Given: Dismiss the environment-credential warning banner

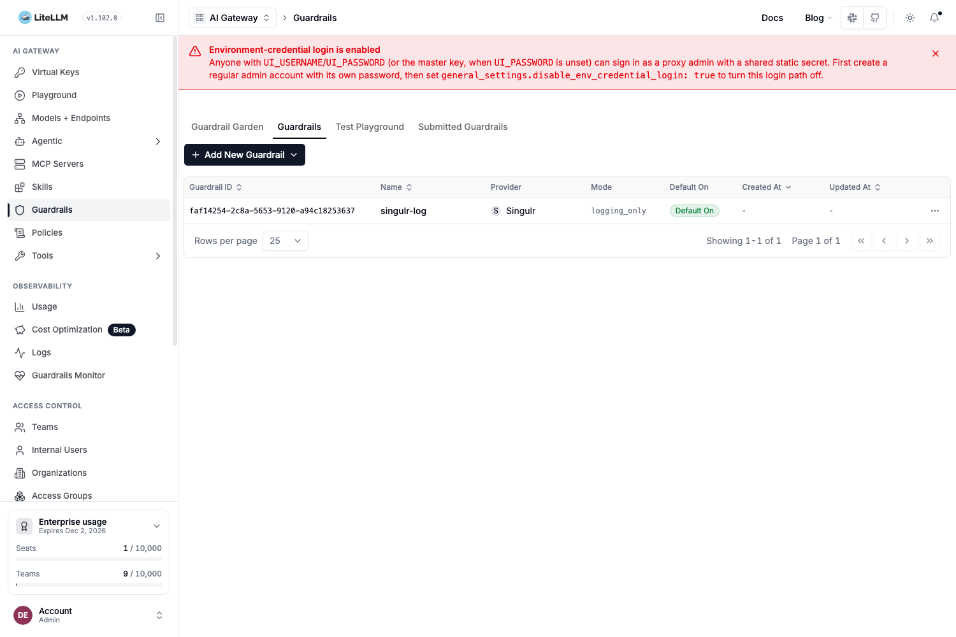Looking at the screenshot, I should (936, 54).
